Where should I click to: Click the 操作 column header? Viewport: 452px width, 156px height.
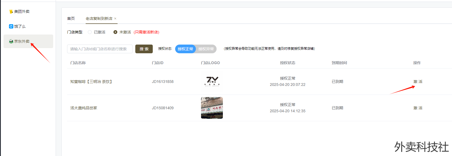[417, 63]
